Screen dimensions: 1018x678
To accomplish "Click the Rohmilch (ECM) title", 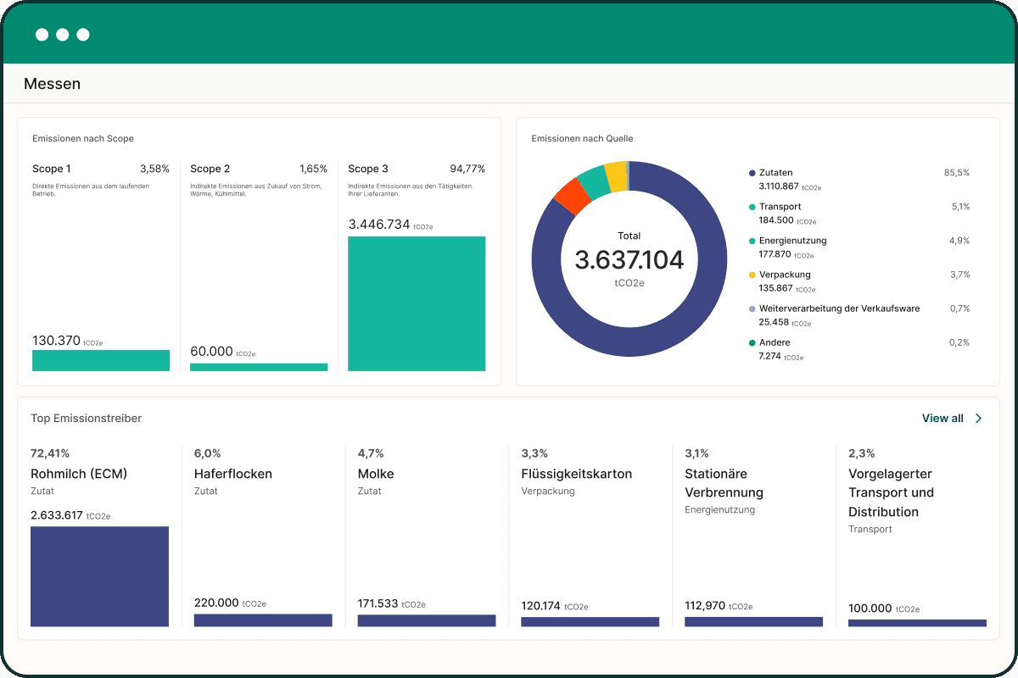I will (x=79, y=474).
